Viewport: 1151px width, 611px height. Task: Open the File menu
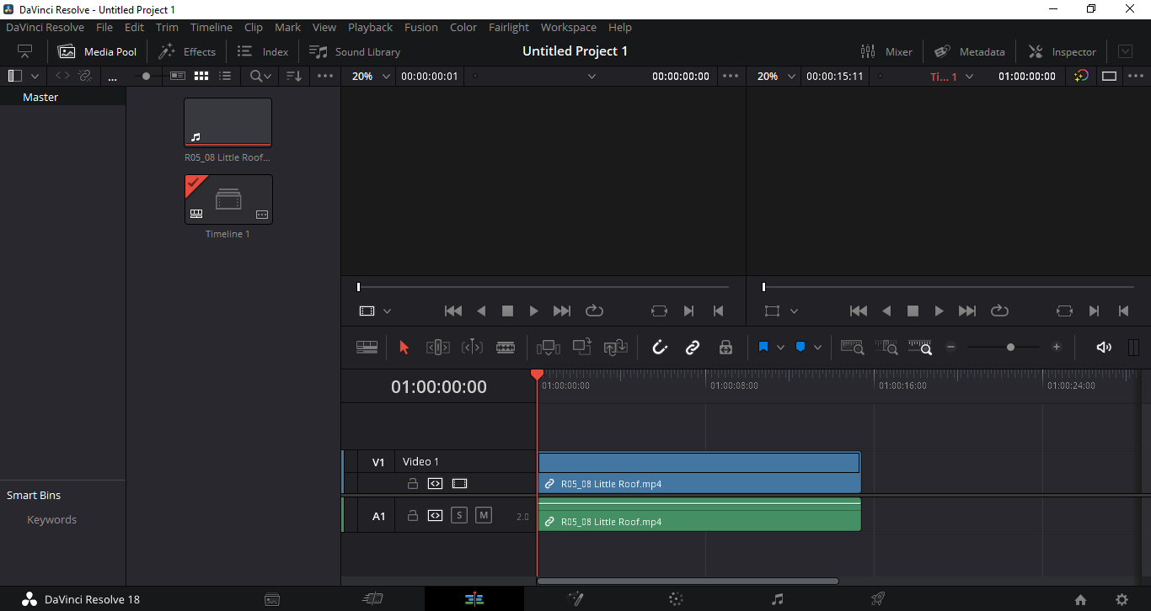coord(104,27)
